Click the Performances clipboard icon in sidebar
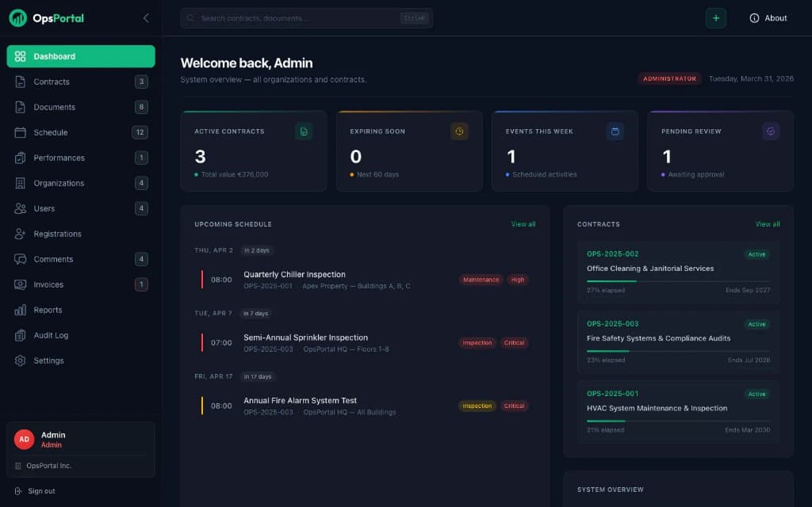The width and height of the screenshot is (812, 507). pyautogui.click(x=20, y=158)
